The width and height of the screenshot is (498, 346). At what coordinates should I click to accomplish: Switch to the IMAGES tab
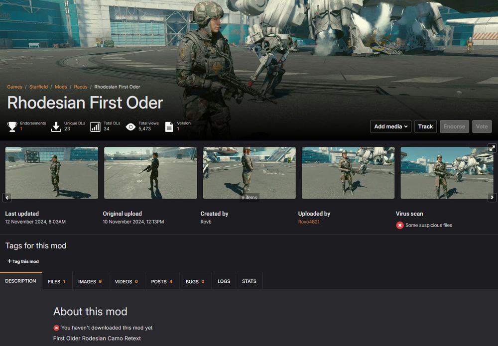coord(90,281)
